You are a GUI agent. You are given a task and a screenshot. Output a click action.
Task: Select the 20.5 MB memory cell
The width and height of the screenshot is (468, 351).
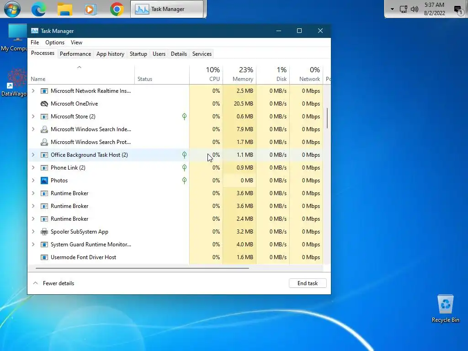(x=239, y=104)
